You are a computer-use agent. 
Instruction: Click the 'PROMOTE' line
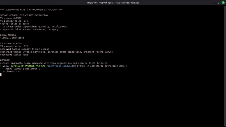[5, 60]
